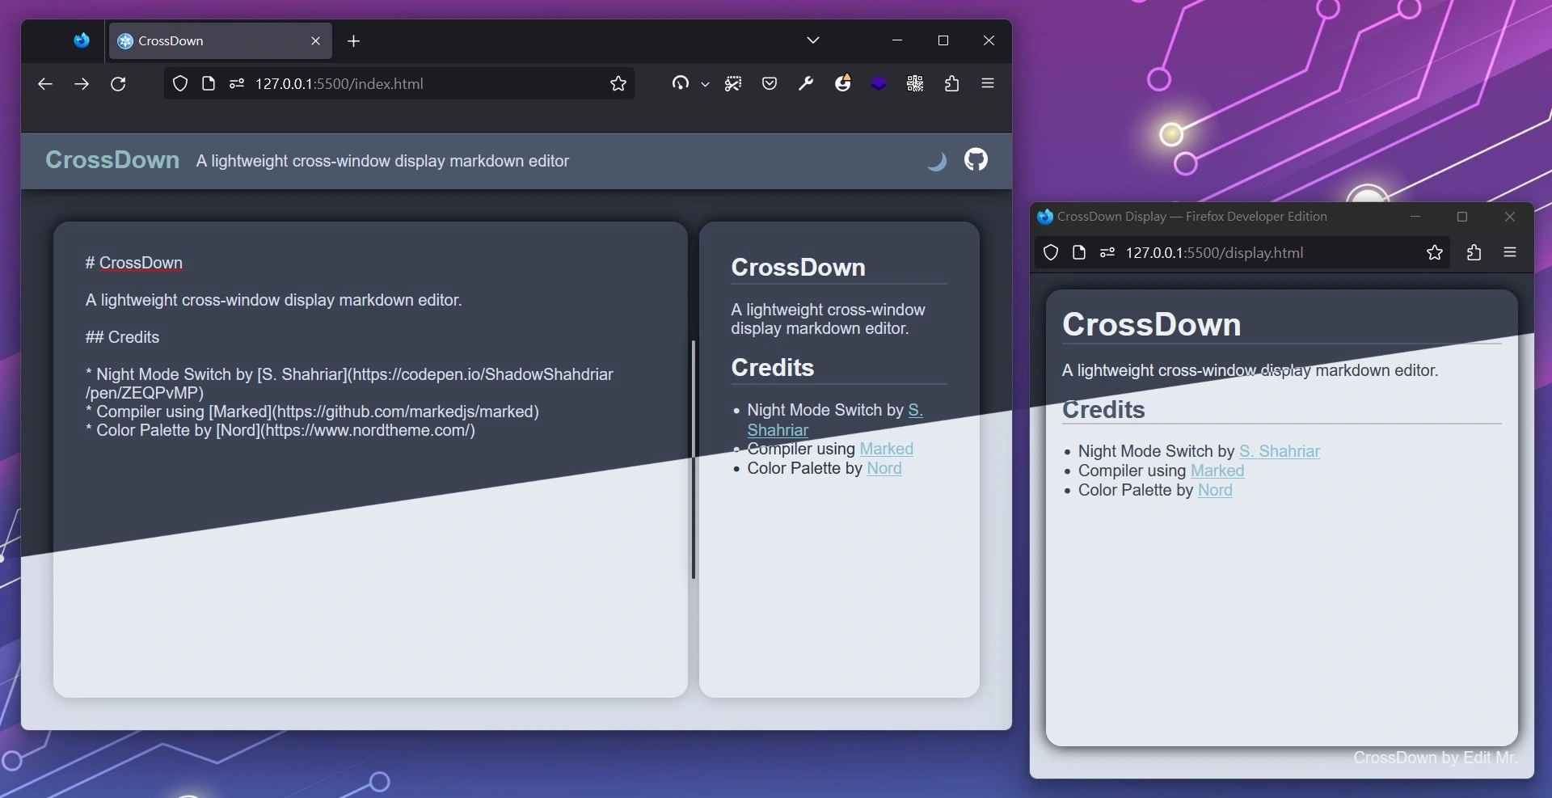Viewport: 1552px width, 798px height.
Task: Click the page info document icon in main window
Action: coord(209,84)
